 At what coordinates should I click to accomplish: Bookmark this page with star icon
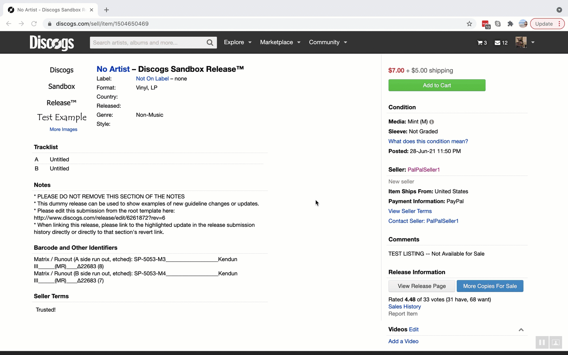(x=469, y=24)
